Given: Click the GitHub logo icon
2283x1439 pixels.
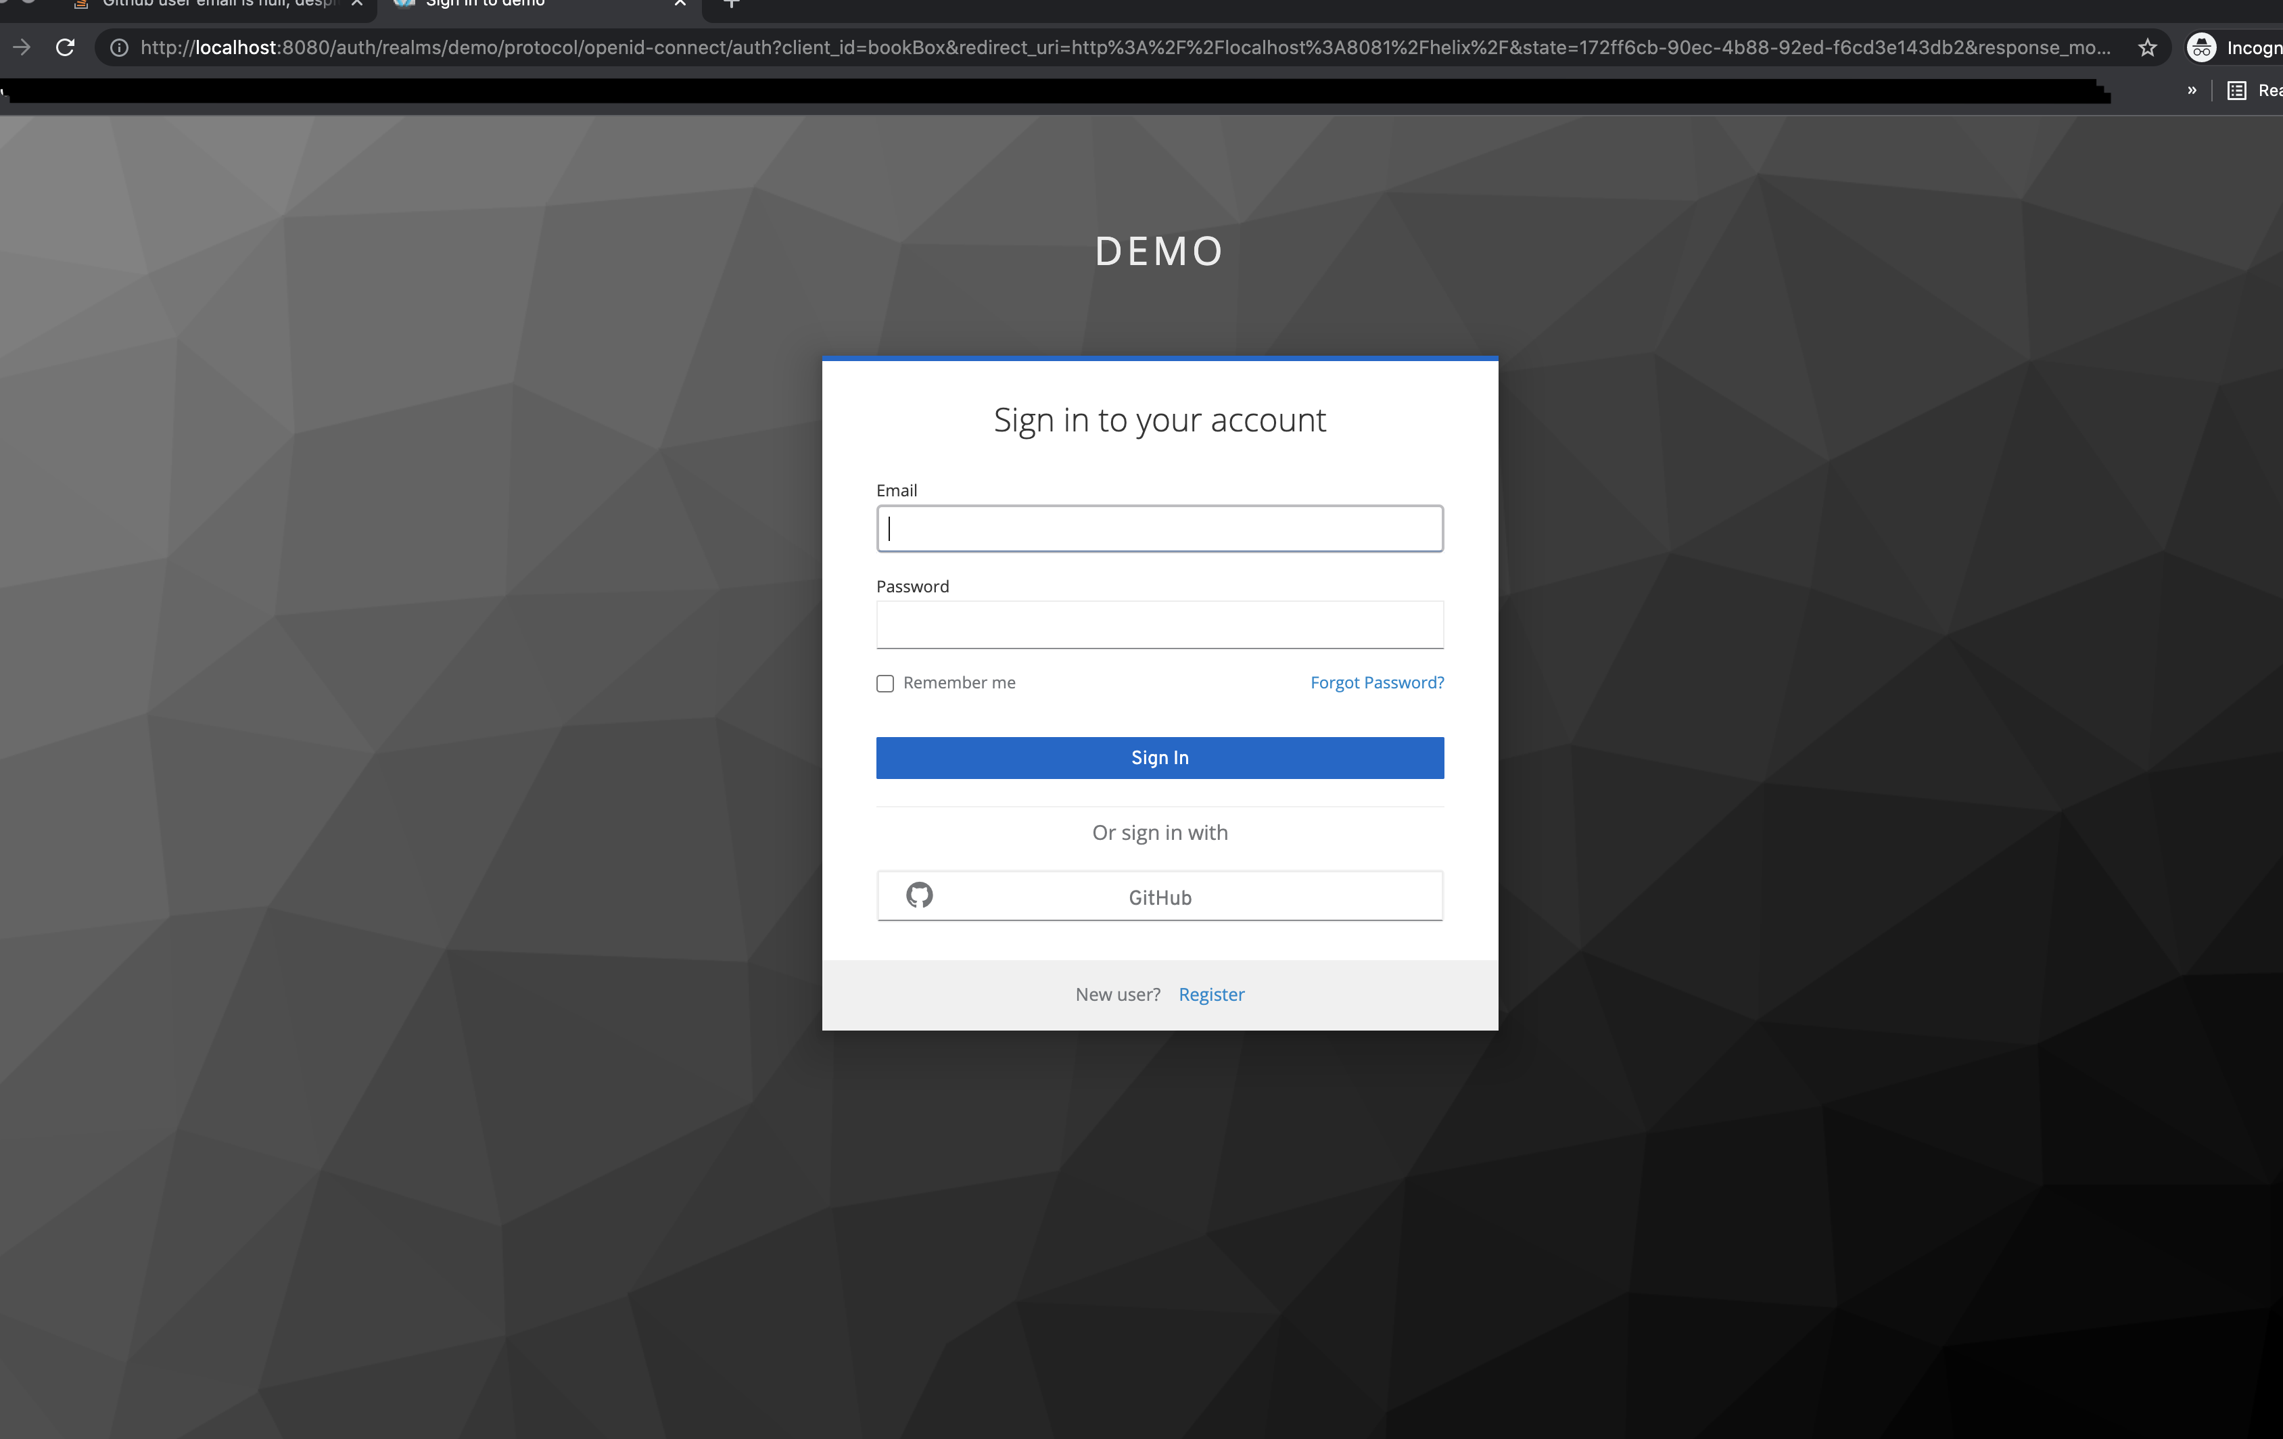Looking at the screenshot, I should tap(919, 896).
